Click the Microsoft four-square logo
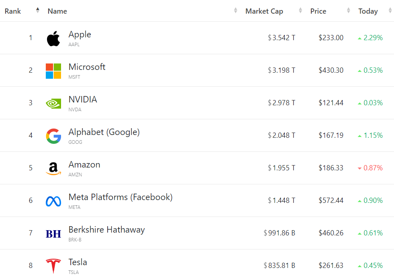Screen dimensions: 394x280 click(53, 71)
